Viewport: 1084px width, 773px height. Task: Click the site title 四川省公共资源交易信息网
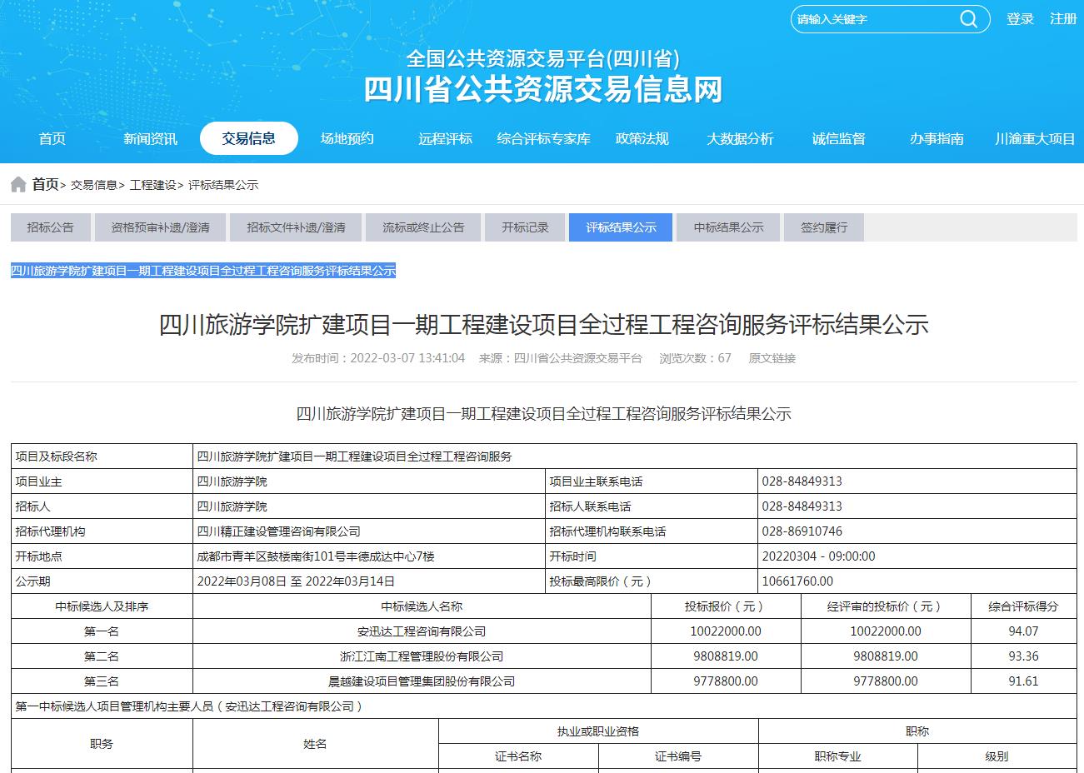click(543, 89)
